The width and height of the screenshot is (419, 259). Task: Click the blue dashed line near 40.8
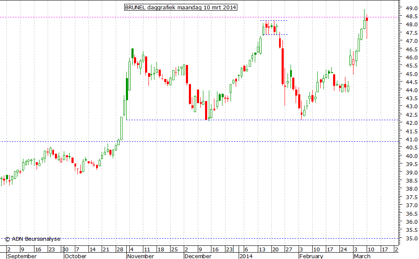point(199,142)
